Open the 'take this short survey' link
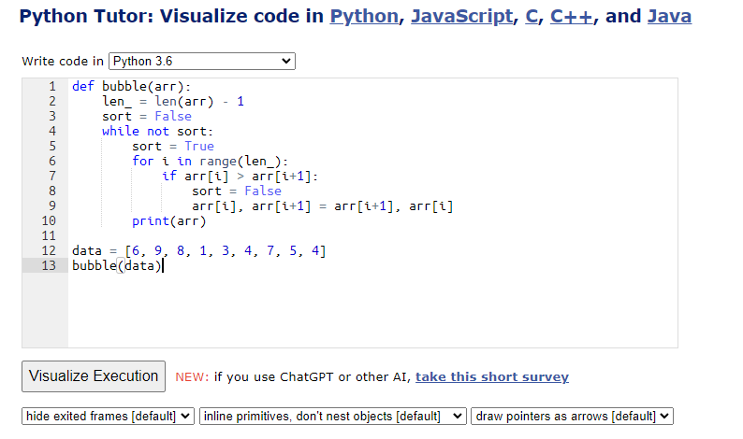This screenshot has width=743, height=439. coord(492,376)
